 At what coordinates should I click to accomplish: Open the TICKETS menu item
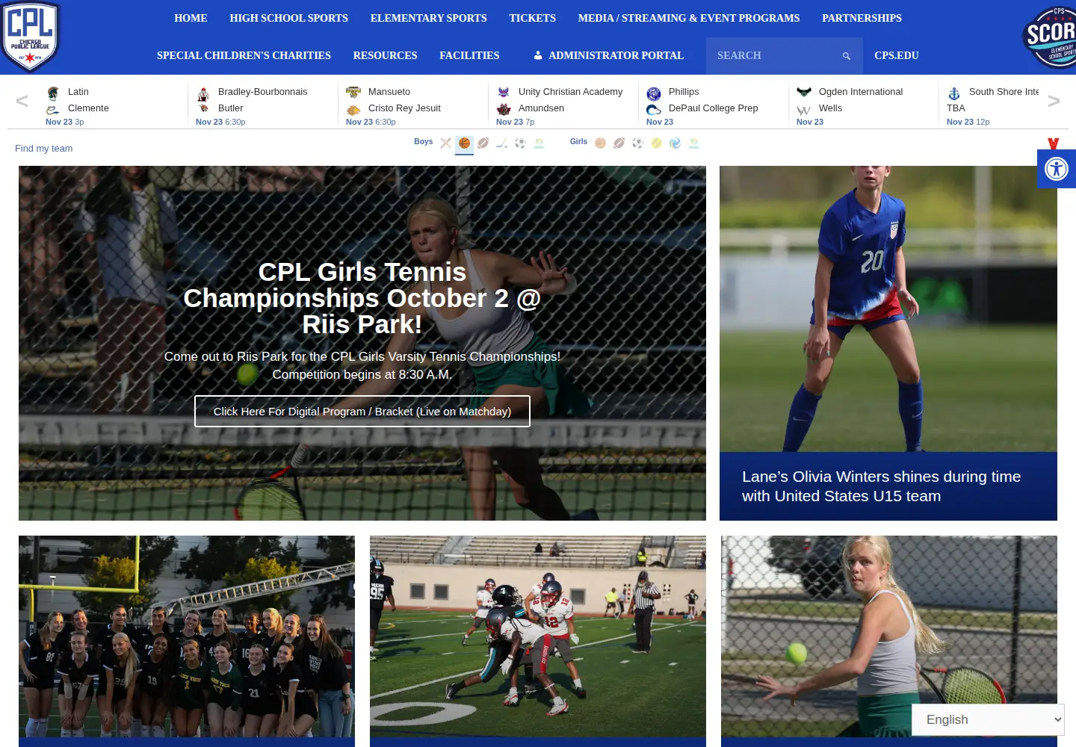(x=532, y=18)
